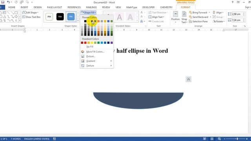Switch to the PAGE LAYOUT tab

click(55, 7)
